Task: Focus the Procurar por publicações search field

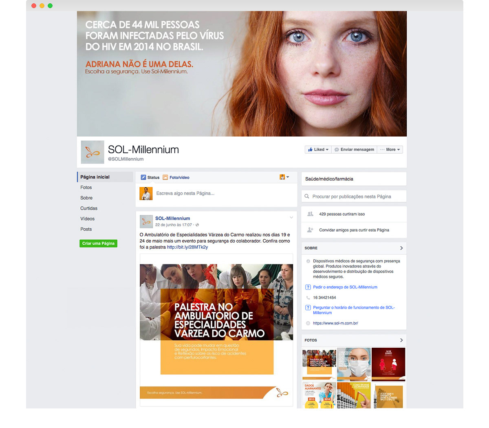Action: click(354, 196)
